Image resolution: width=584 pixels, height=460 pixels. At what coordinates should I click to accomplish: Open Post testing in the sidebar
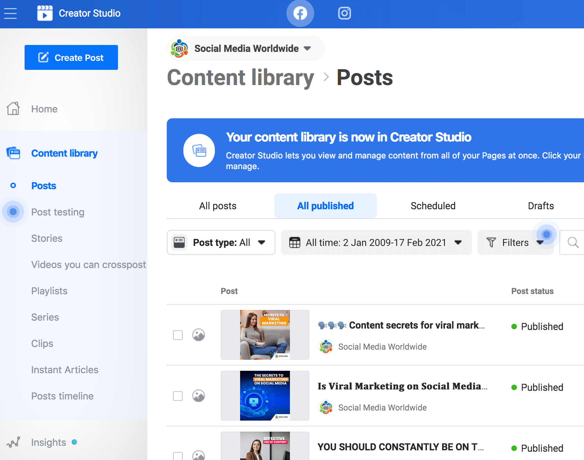(58, 212)
